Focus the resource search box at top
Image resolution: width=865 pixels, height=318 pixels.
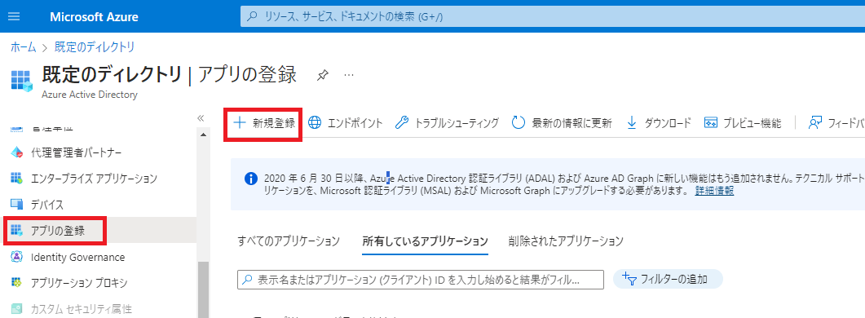tap(552, 16)
